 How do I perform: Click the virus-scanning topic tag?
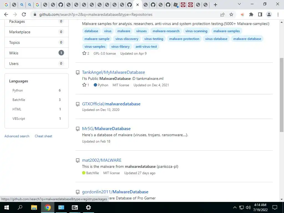[x=196, y=31]
